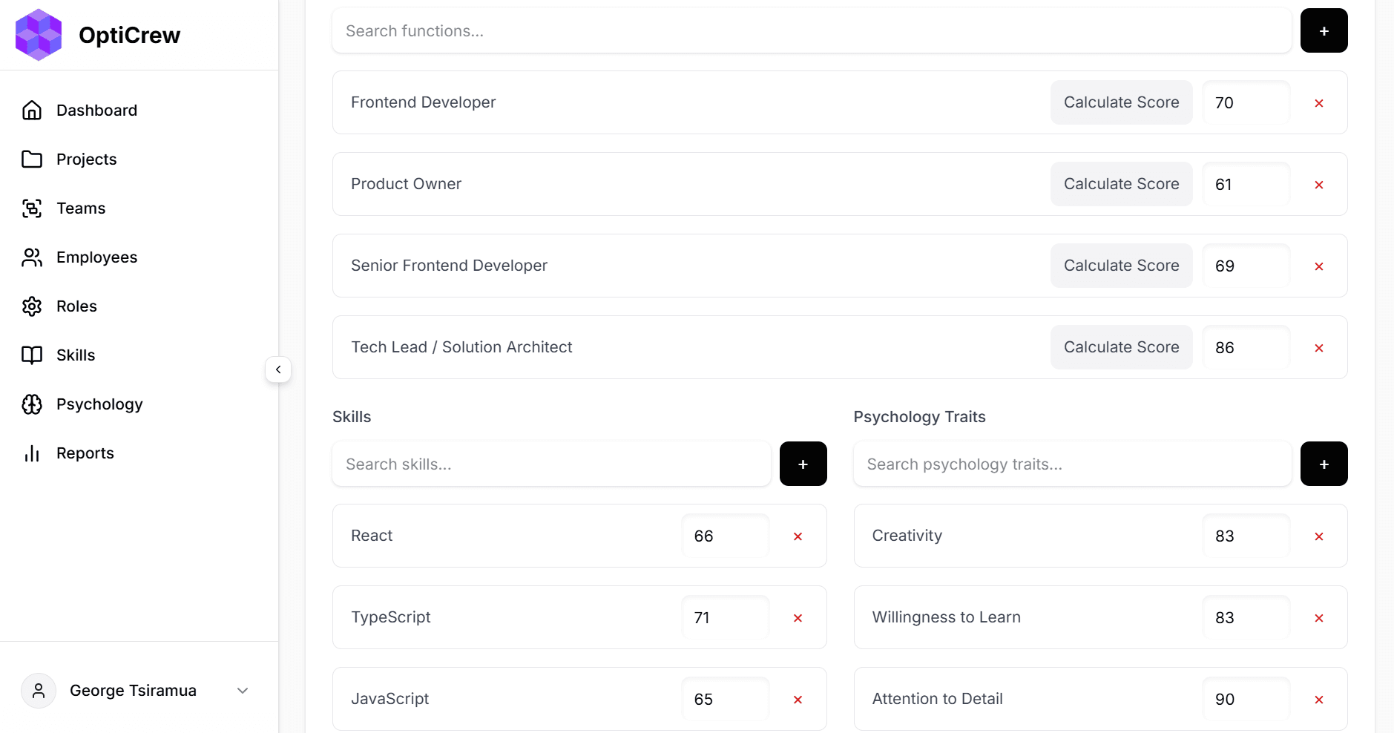Remove the Creativity psychology trait

click(1319, 536)
